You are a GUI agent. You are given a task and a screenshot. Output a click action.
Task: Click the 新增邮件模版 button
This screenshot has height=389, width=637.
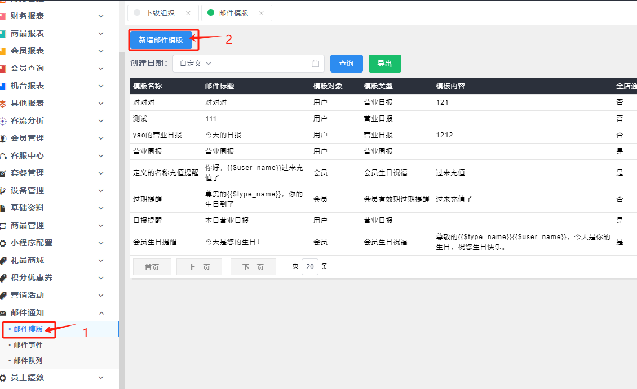pos(161,40)
